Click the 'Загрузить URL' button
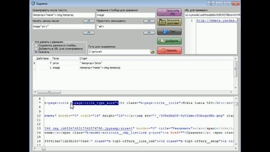This screenshot has width=270, height=152. 169,12
